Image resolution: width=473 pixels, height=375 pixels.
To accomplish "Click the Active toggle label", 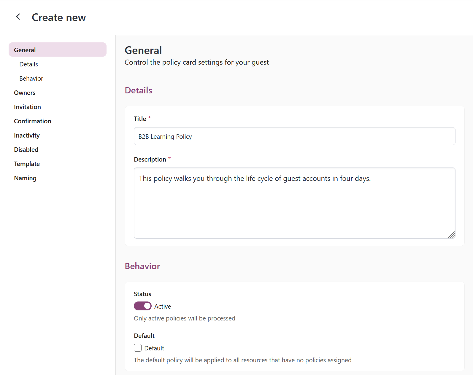I will (x=163, y=307).
